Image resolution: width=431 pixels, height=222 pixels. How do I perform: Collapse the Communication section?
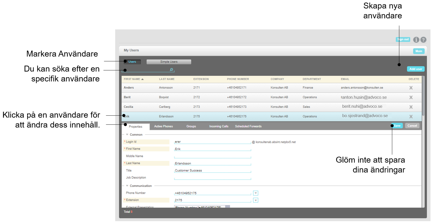tap(127, 186)
